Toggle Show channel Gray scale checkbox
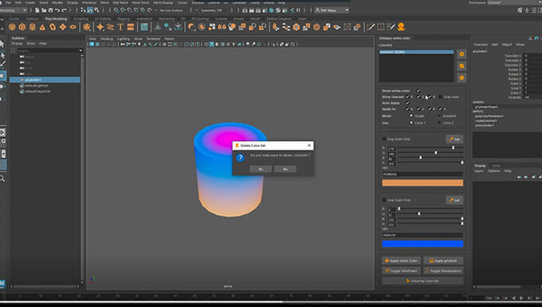Image resolution: width=542 pixels, height=307 pixels. coord(440,97)
